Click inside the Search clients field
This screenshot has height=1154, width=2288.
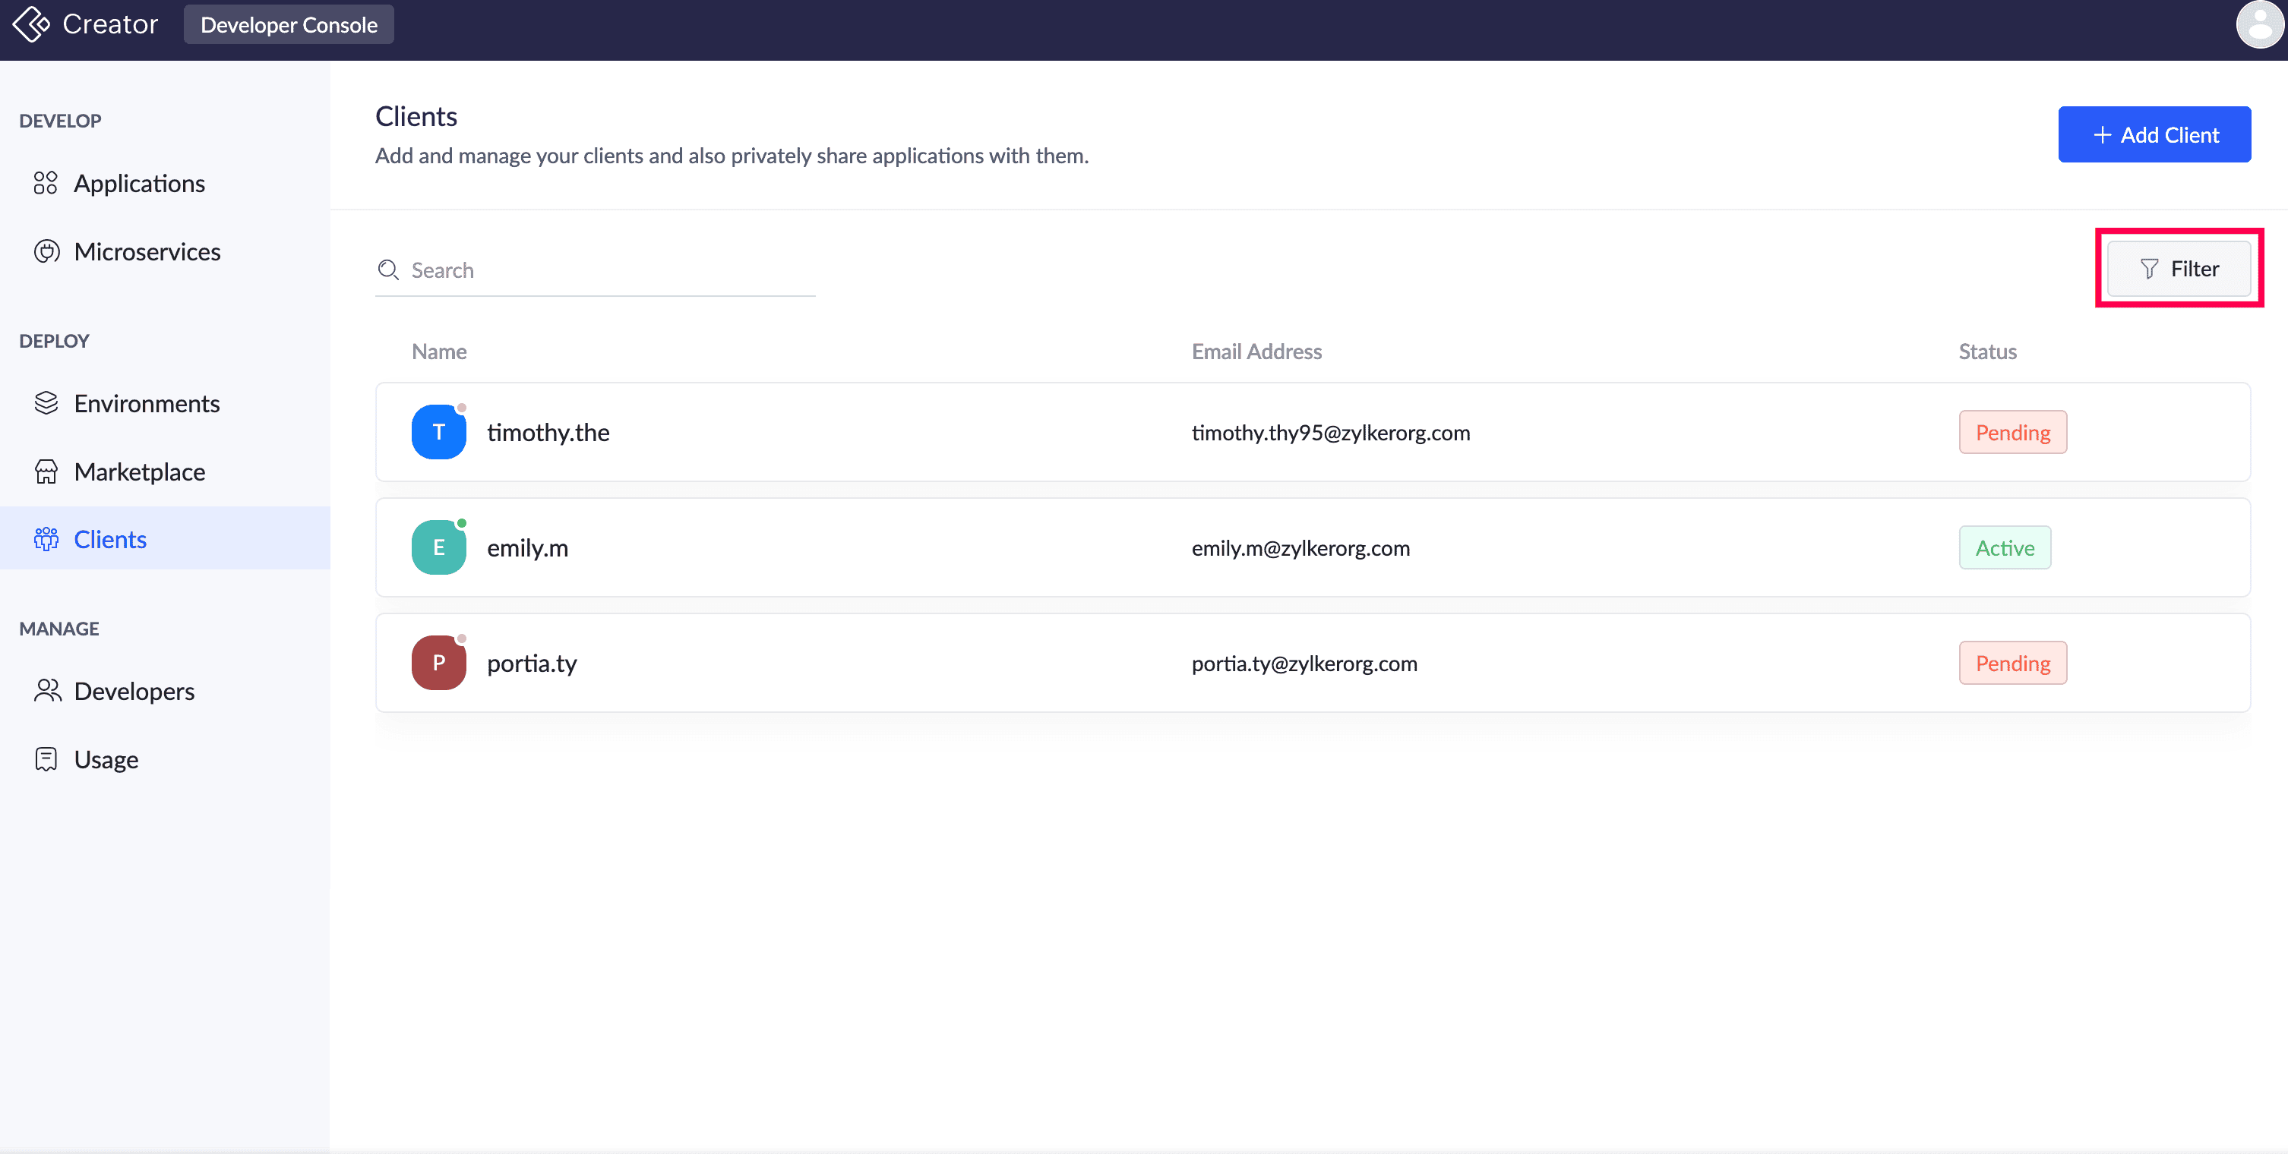tap(609, 270)
